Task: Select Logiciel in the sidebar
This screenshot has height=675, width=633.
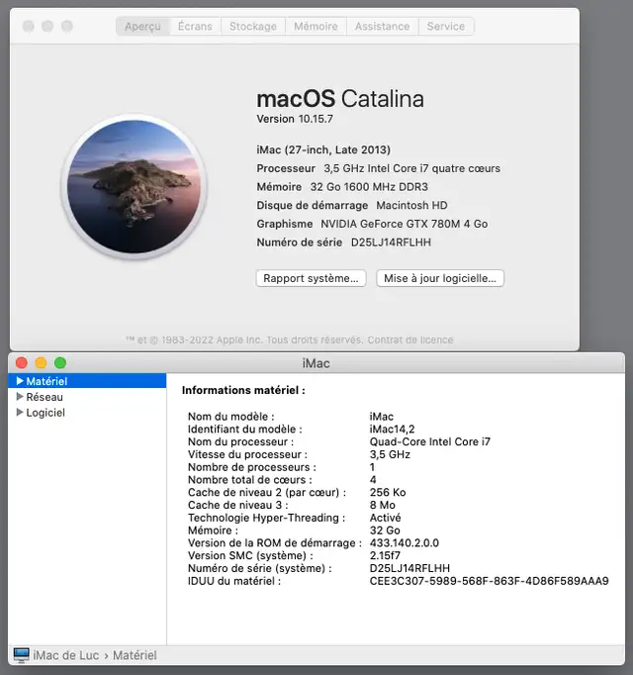Action: click(x=87, y=413)
